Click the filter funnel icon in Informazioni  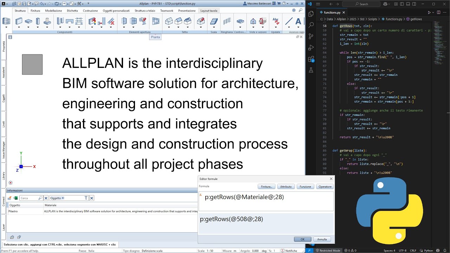tap(86, 198)
